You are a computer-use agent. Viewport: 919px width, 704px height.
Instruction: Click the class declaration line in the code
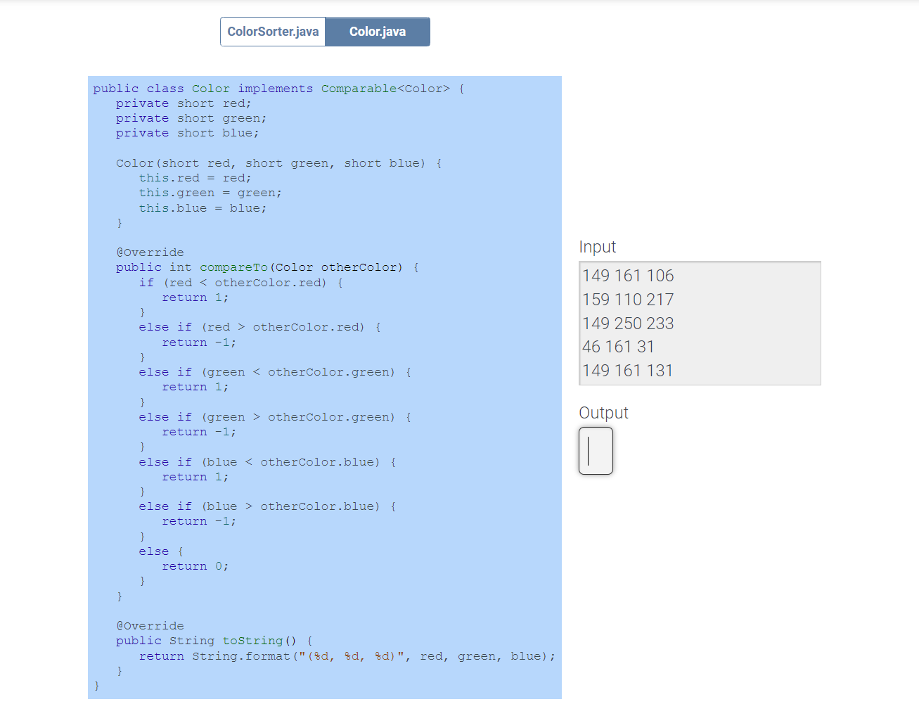point(278,88)
